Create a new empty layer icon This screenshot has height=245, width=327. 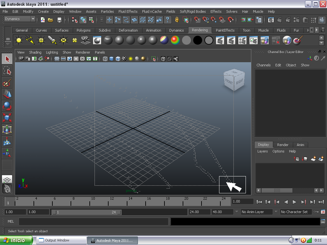313,159
